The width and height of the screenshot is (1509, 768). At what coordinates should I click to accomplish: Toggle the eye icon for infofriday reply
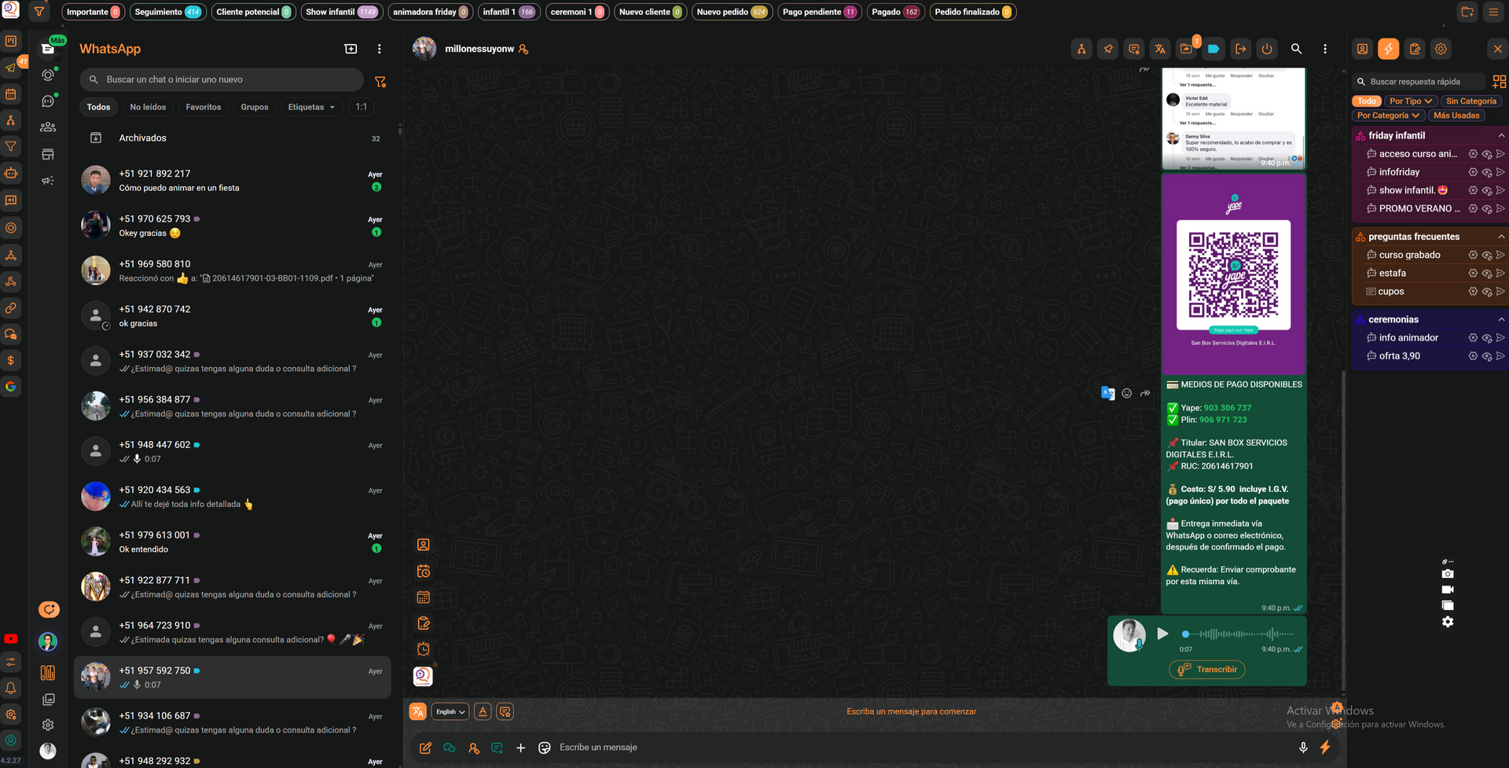pos(1486,173)
